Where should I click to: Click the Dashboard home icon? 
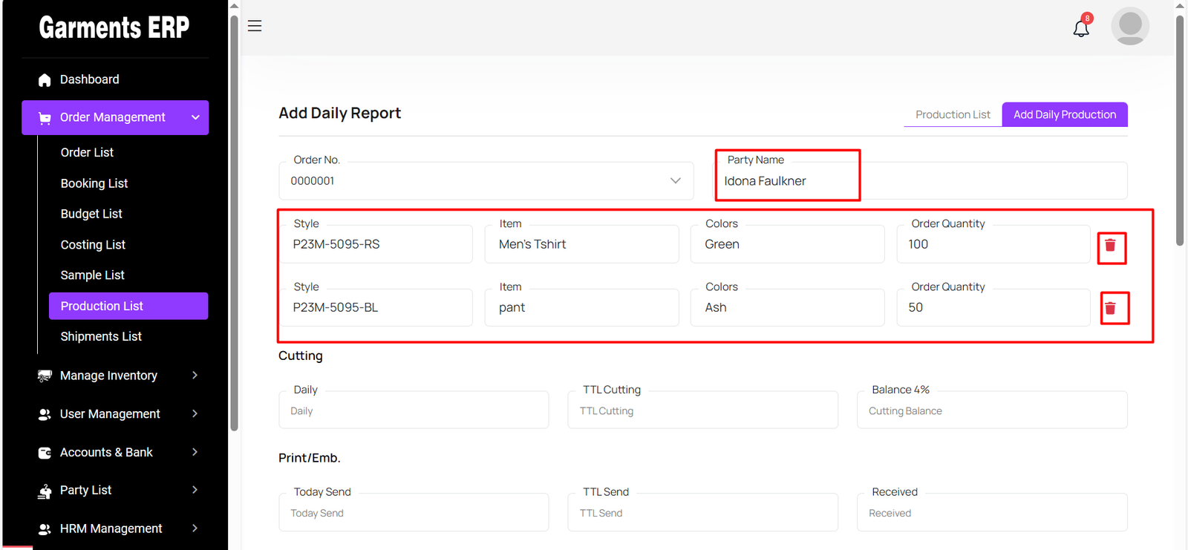45,80
